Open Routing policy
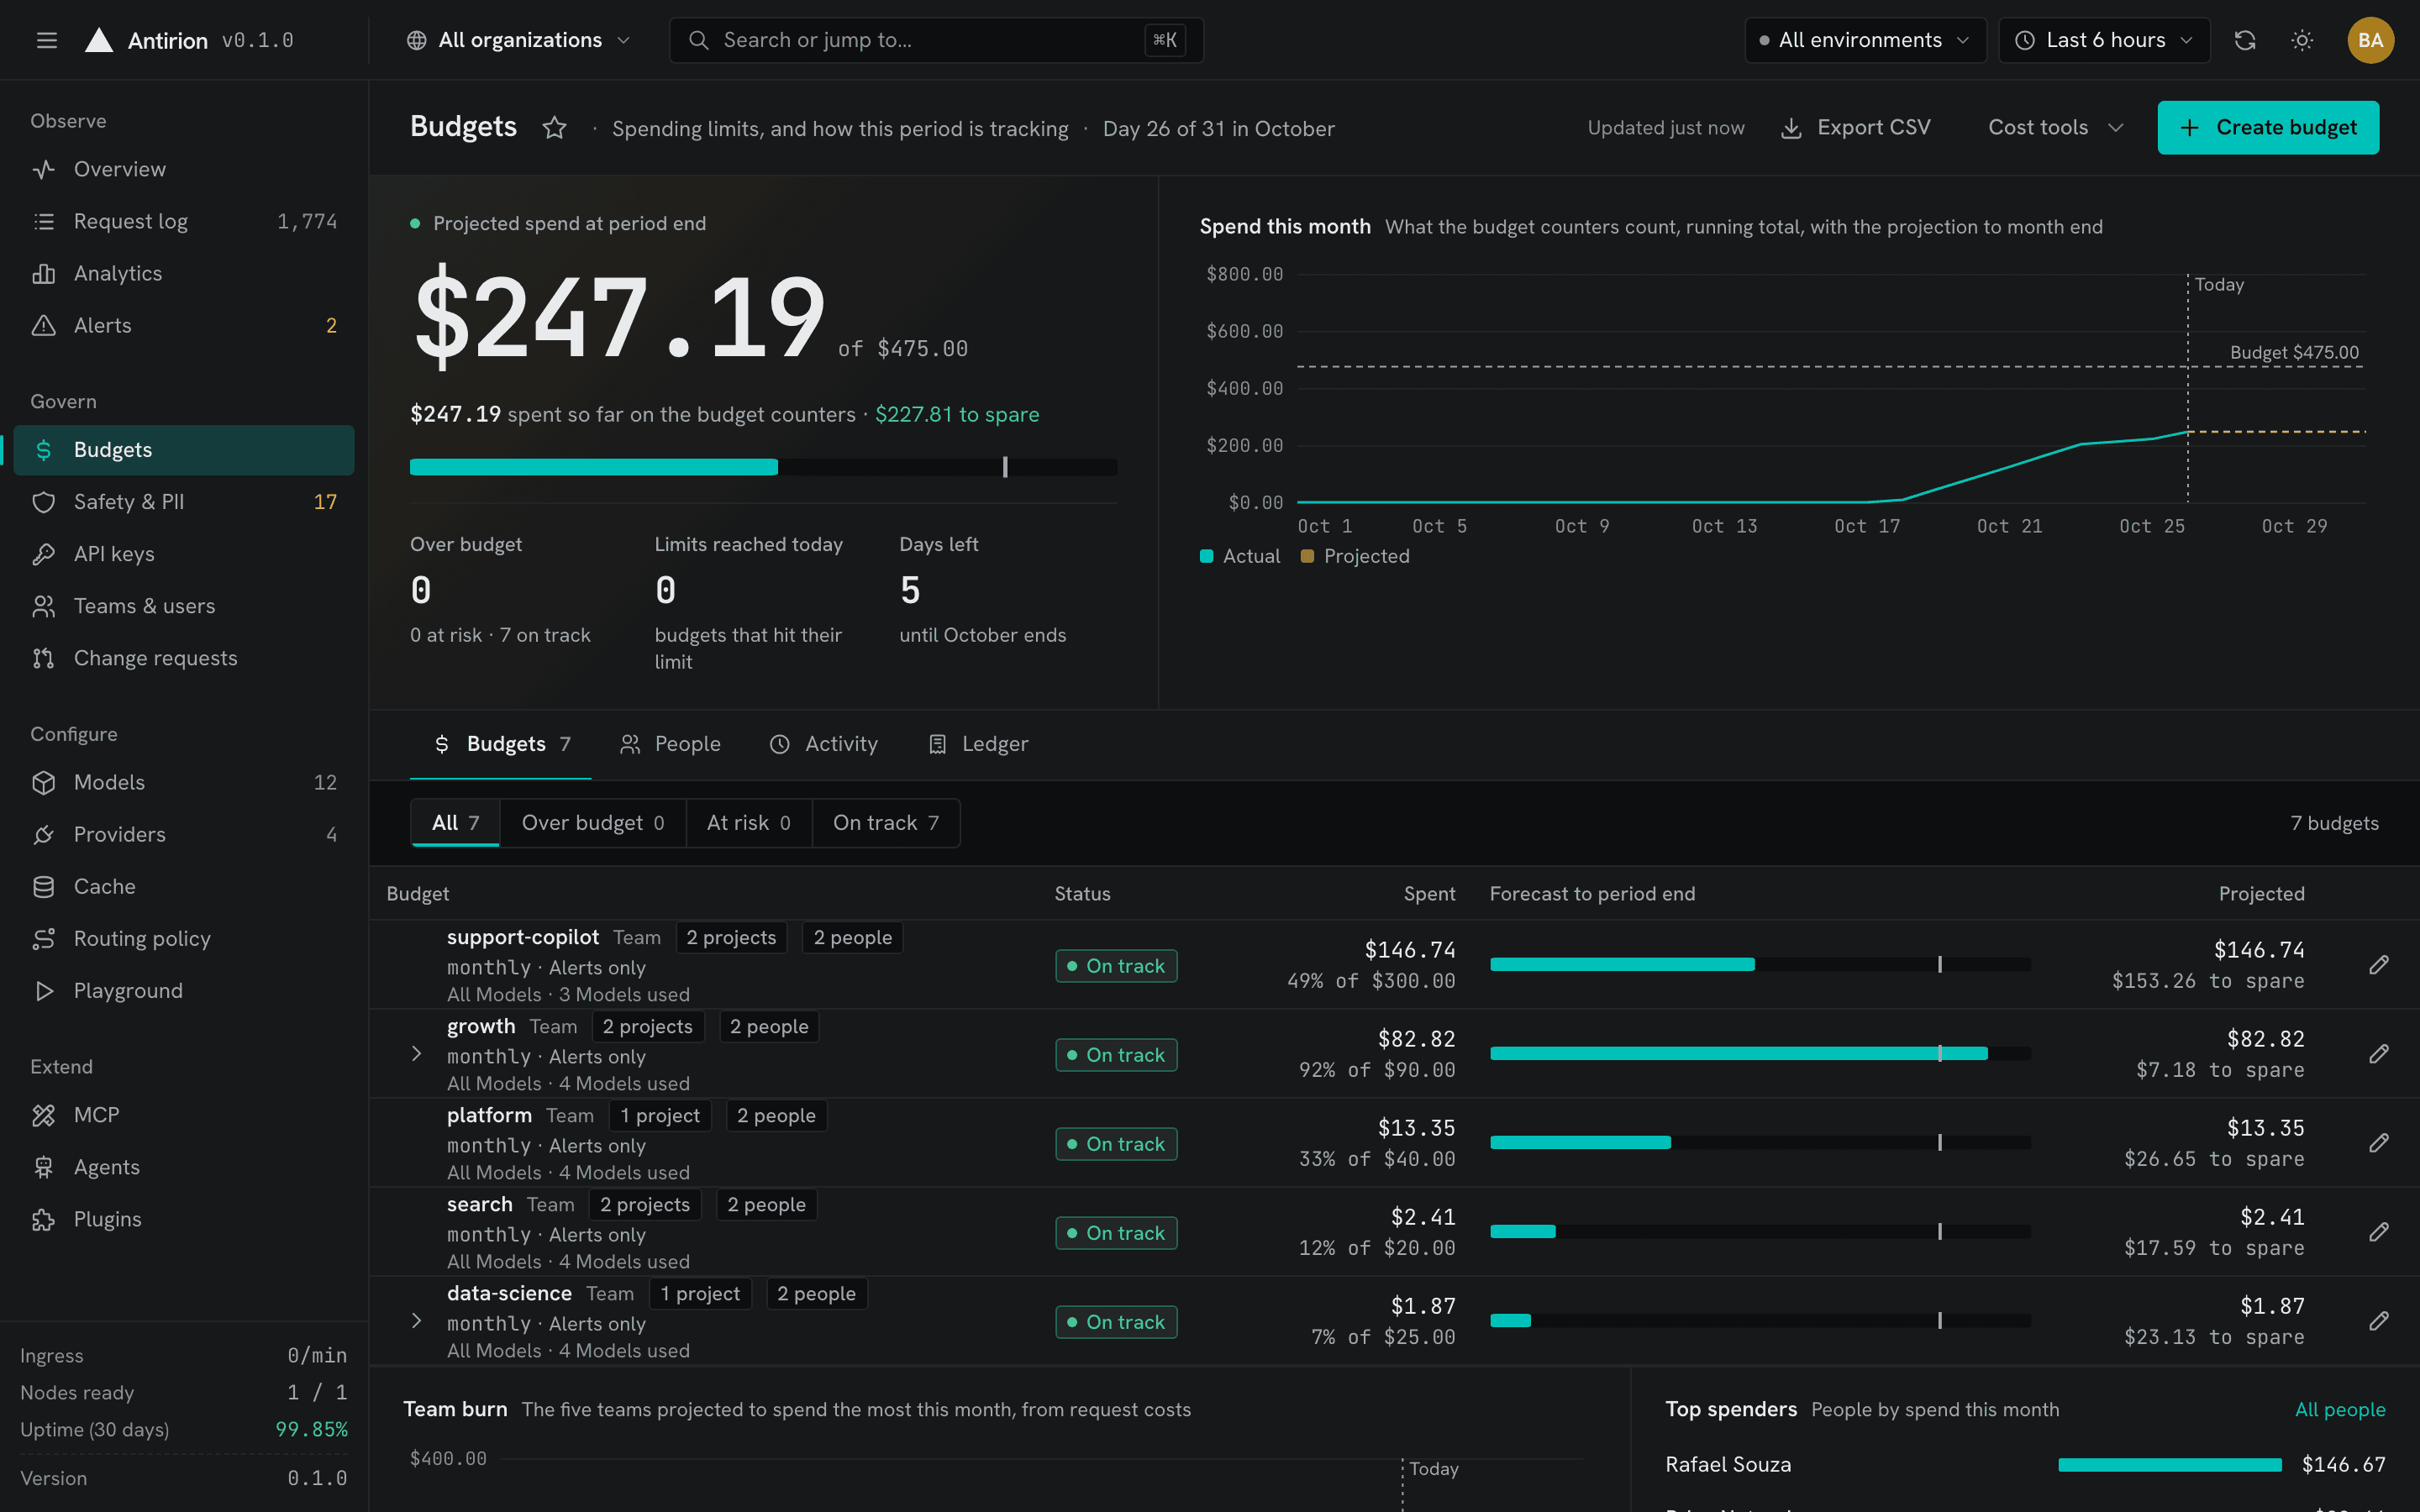 [x=184, y=938]
